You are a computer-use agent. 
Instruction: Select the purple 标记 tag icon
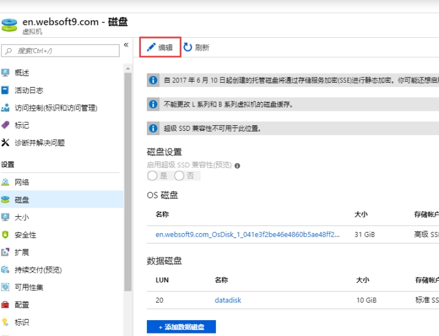(x=5, y=125)
